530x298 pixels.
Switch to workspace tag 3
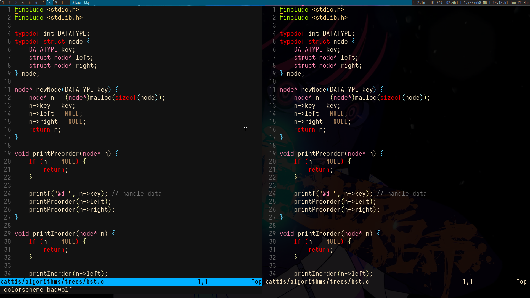16,2
